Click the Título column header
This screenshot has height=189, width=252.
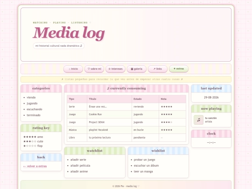[x=109, y=99]
